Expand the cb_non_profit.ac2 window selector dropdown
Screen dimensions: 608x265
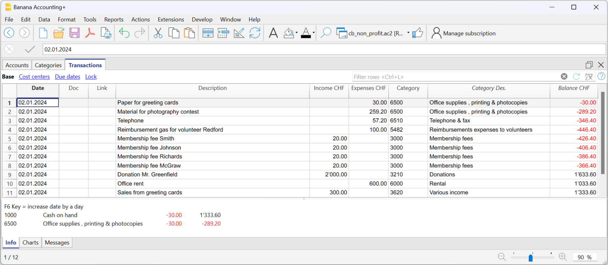tap(408, 33)
